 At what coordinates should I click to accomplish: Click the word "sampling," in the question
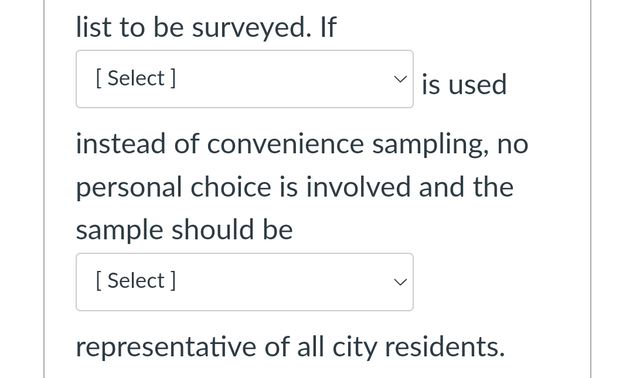pos(430,145)
